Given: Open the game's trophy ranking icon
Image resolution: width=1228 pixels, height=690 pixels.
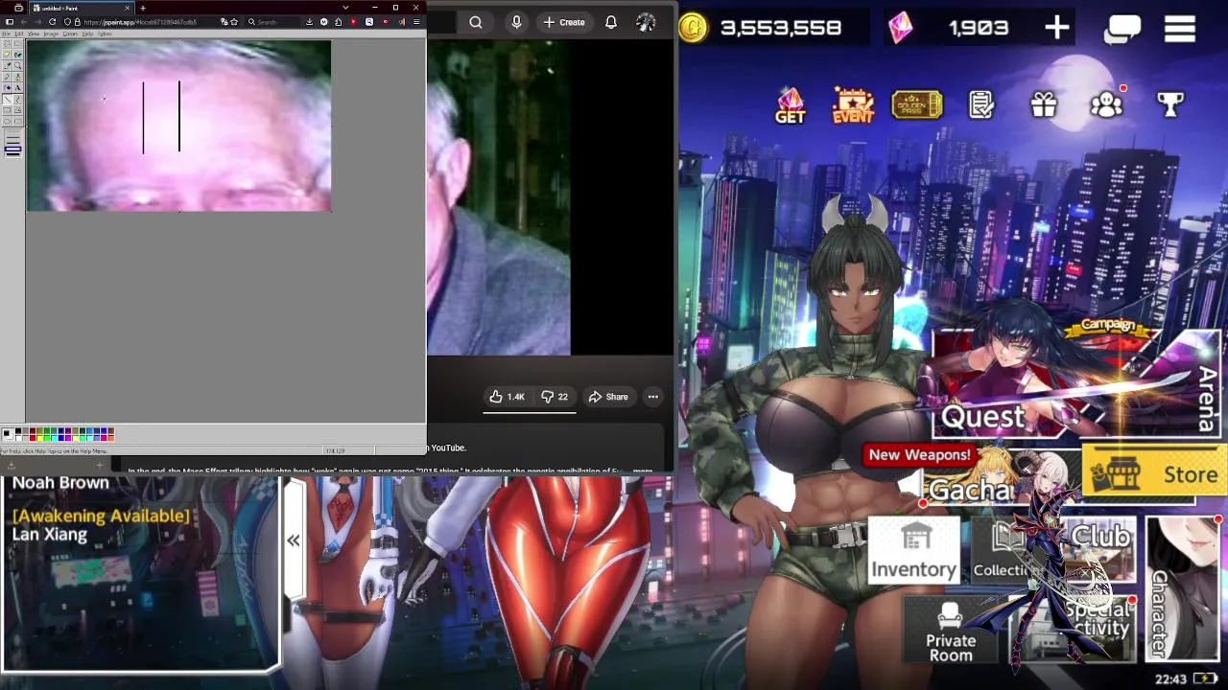Looking at the screenshot, I should coord(1170,103).
